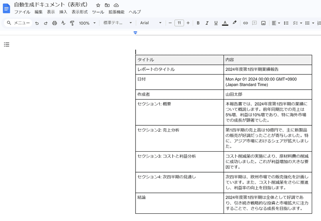The width and height of the screenshot is (321, 221).
Task: Insert an image
Action: click(x=264, y=23)
